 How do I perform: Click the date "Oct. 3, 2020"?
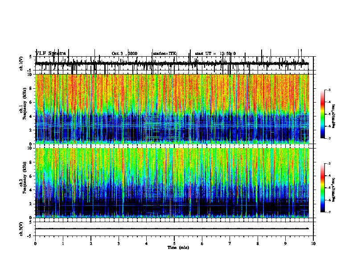(124, 54)
